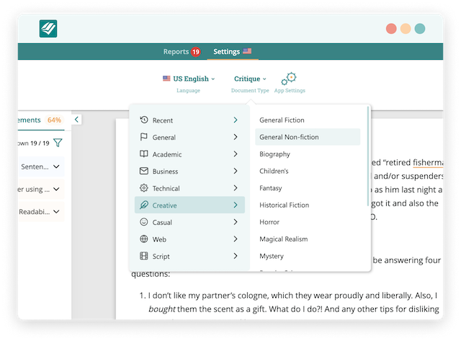Click the red window circle button
Viewport: 461px width, 341px height.
[x=391, y=29]
